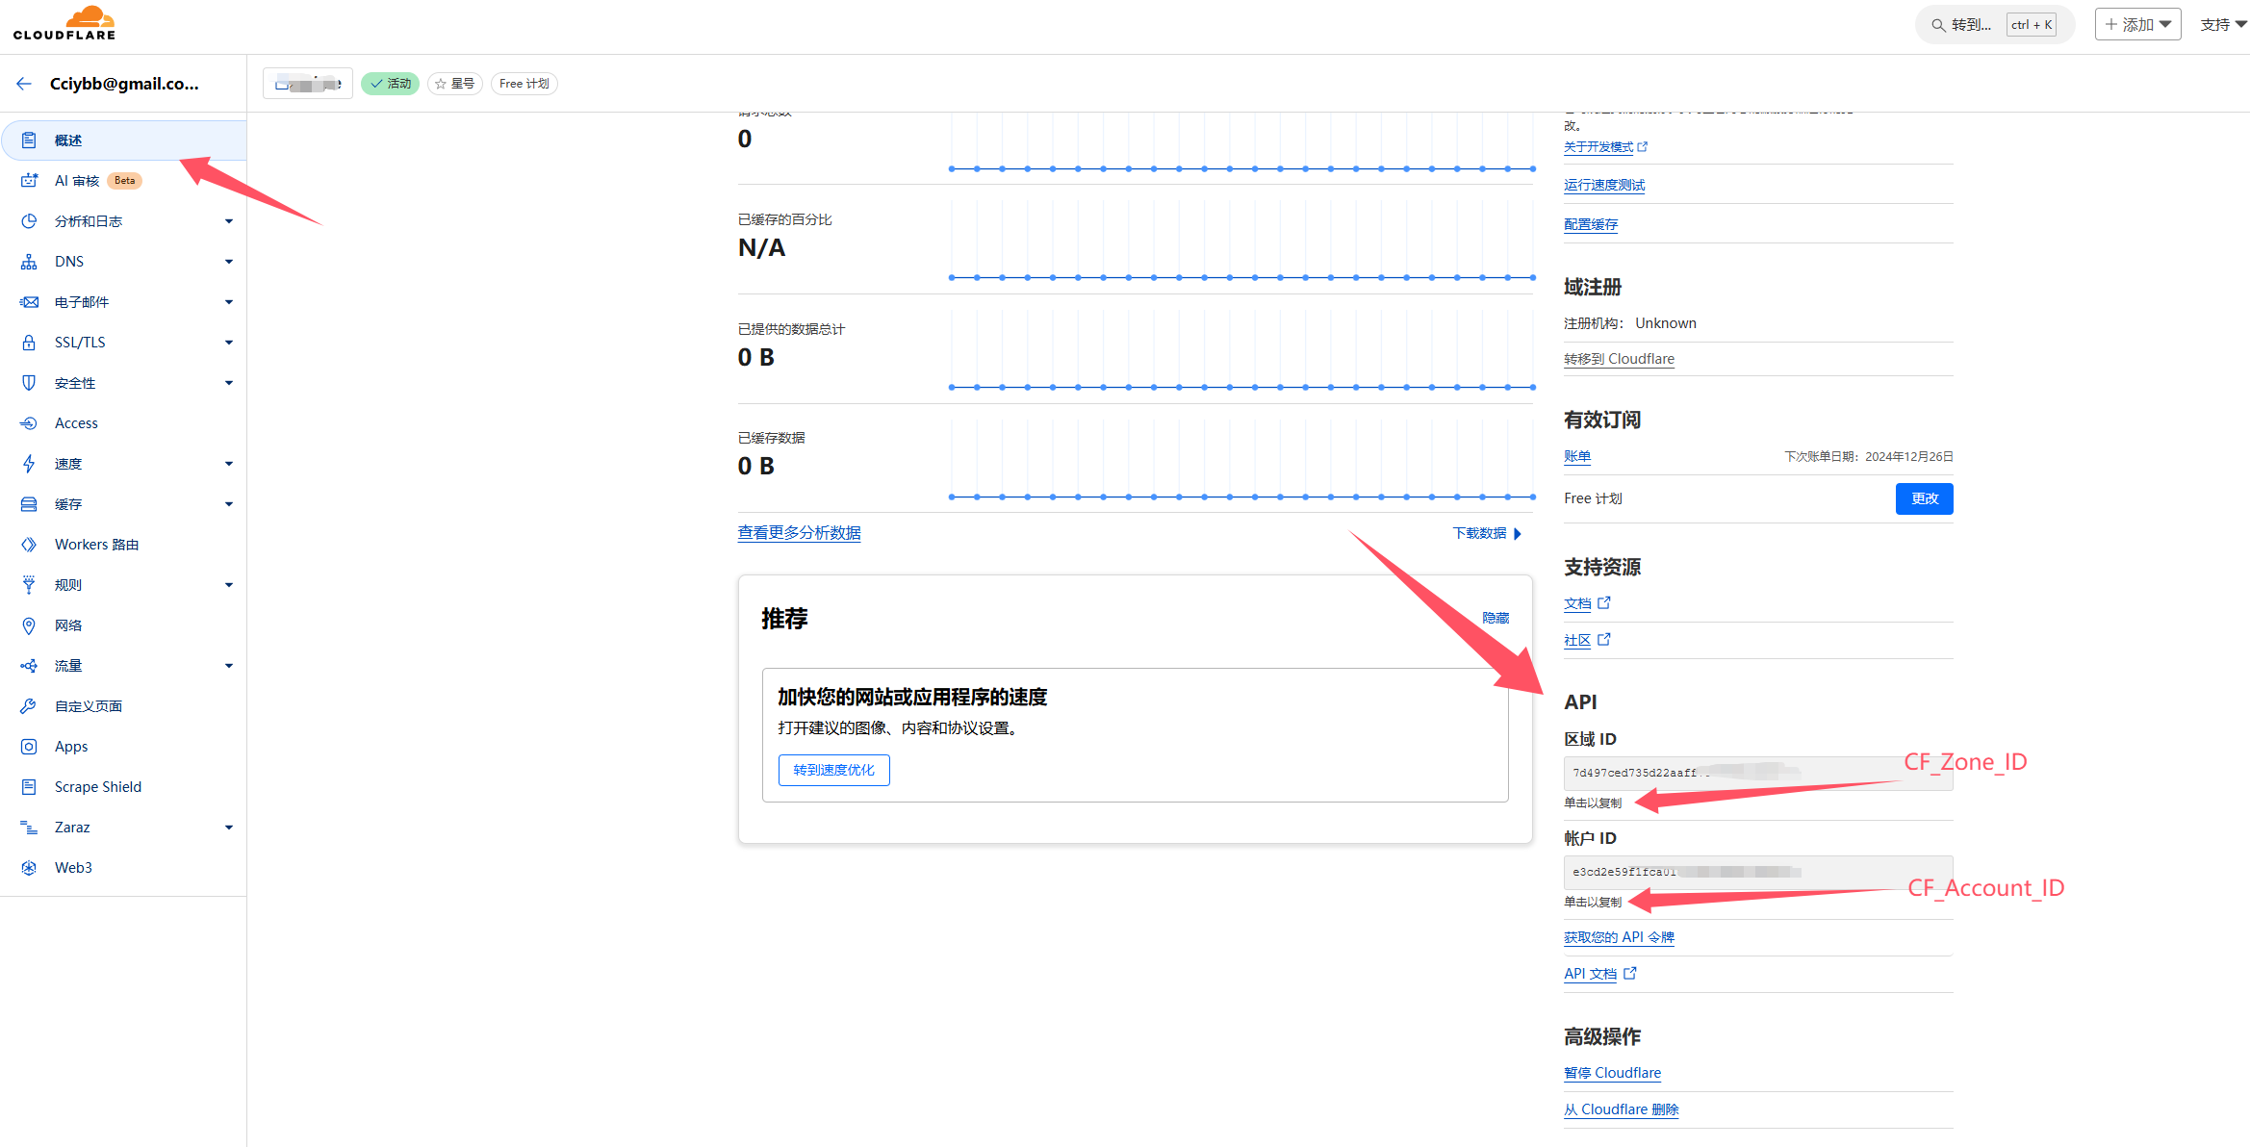Select 概述 in the sidebar
Screen dimensions: 2250x1147
69,140
